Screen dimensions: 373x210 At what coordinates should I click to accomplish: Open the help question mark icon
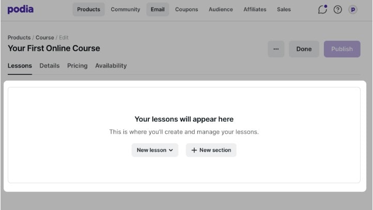click(338, 9)
